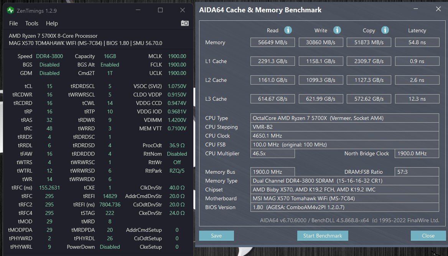The image size is (448, 256).
Task: Click the L3 Cache Read value 614.67 GB/s
Action: 273,99
